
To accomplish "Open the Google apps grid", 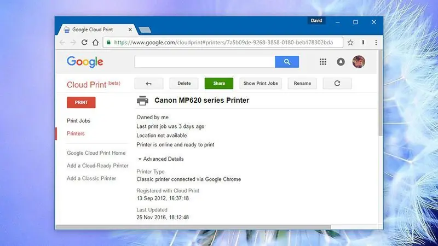I will pos(323,62).
